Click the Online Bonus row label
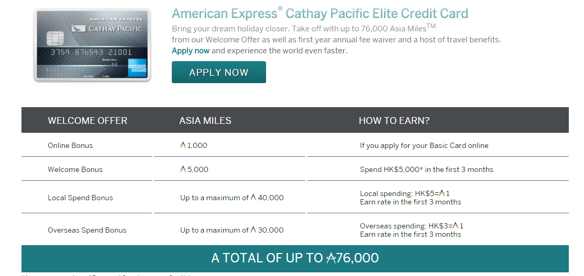584x276 pixels. pyautogui.click(x=70, y=145)
